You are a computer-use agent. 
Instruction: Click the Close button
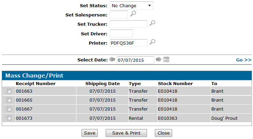[x=164, y=133]
